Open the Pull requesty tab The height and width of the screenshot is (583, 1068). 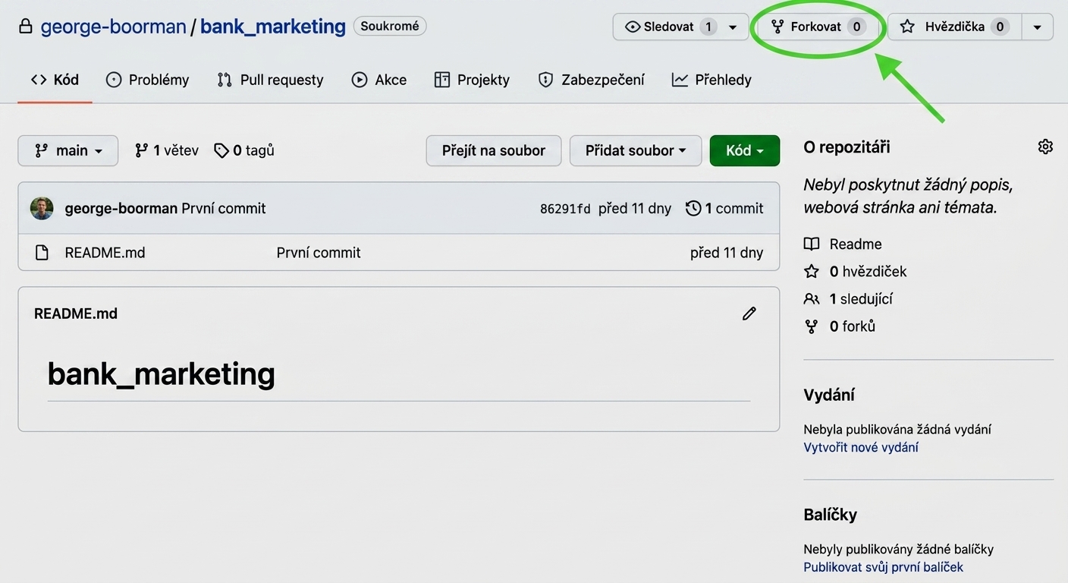[x=270, y=80]
